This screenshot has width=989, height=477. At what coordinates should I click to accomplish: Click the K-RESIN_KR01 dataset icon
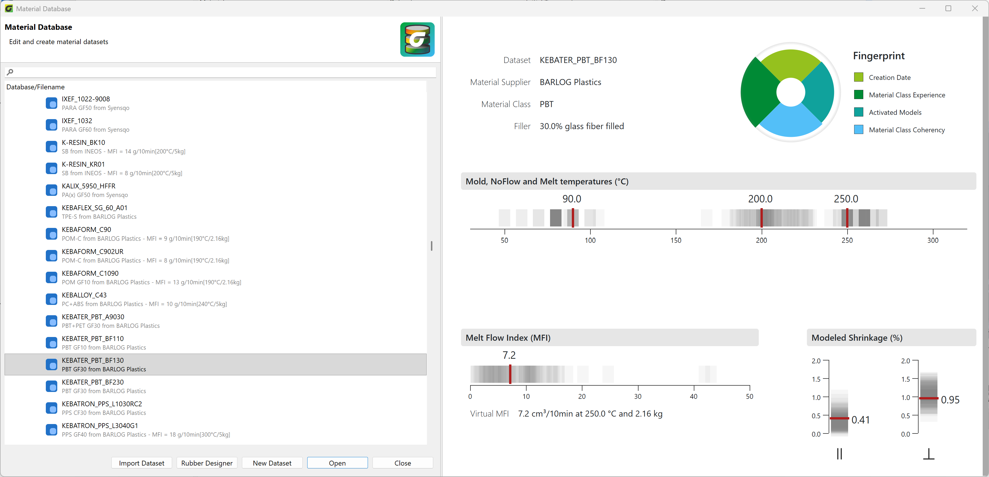pos(52,168)
